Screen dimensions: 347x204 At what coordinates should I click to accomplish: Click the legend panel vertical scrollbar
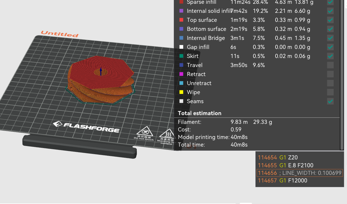coord(342,75)
